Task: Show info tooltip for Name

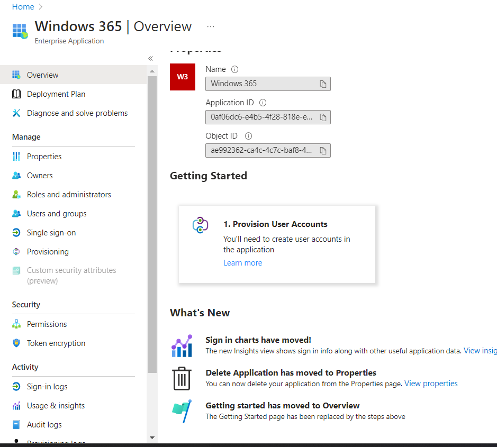Action: [234, 69]
